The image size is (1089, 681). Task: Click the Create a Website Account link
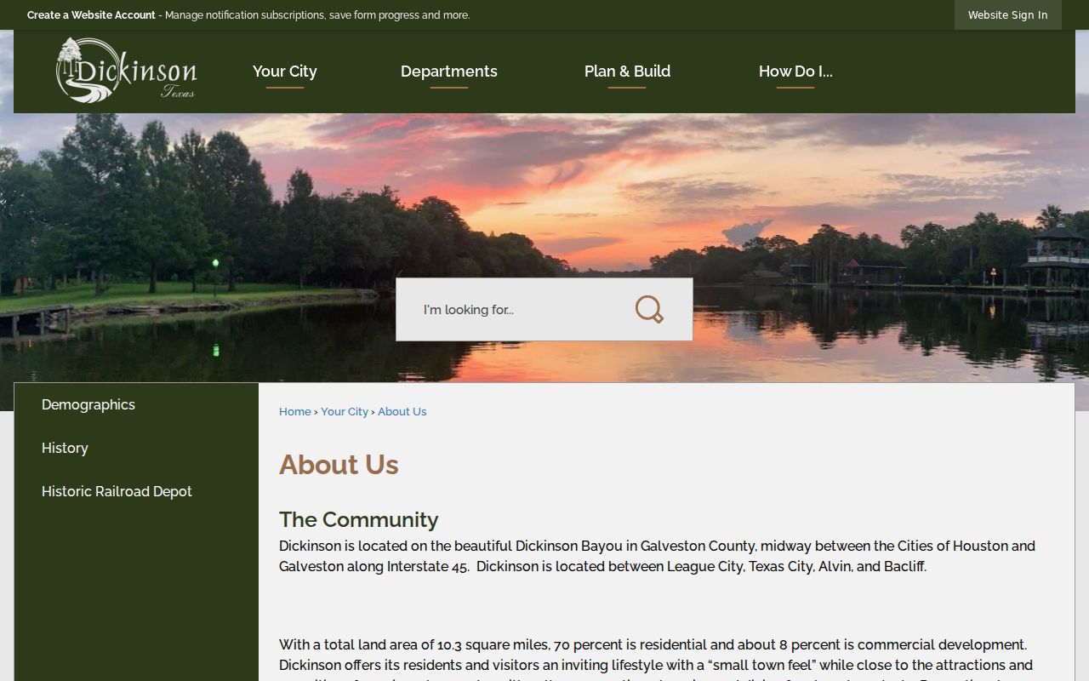coord(91,15)
